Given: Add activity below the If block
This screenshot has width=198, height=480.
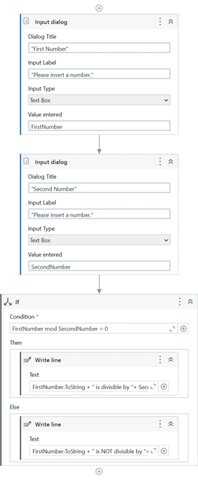Looking at the screenshot, I should pyautogui.click(x=99, y=471).
